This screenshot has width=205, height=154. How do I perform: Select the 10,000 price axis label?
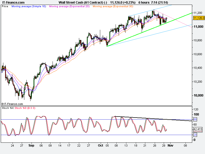pos(198,95)
